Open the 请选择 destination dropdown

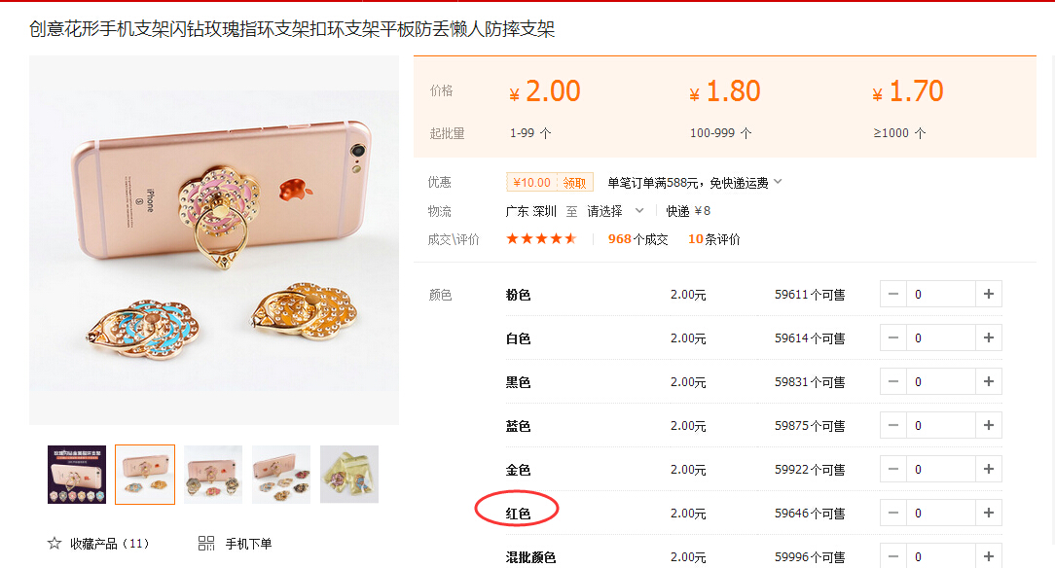pyautogui.click(x=615, y=211)
